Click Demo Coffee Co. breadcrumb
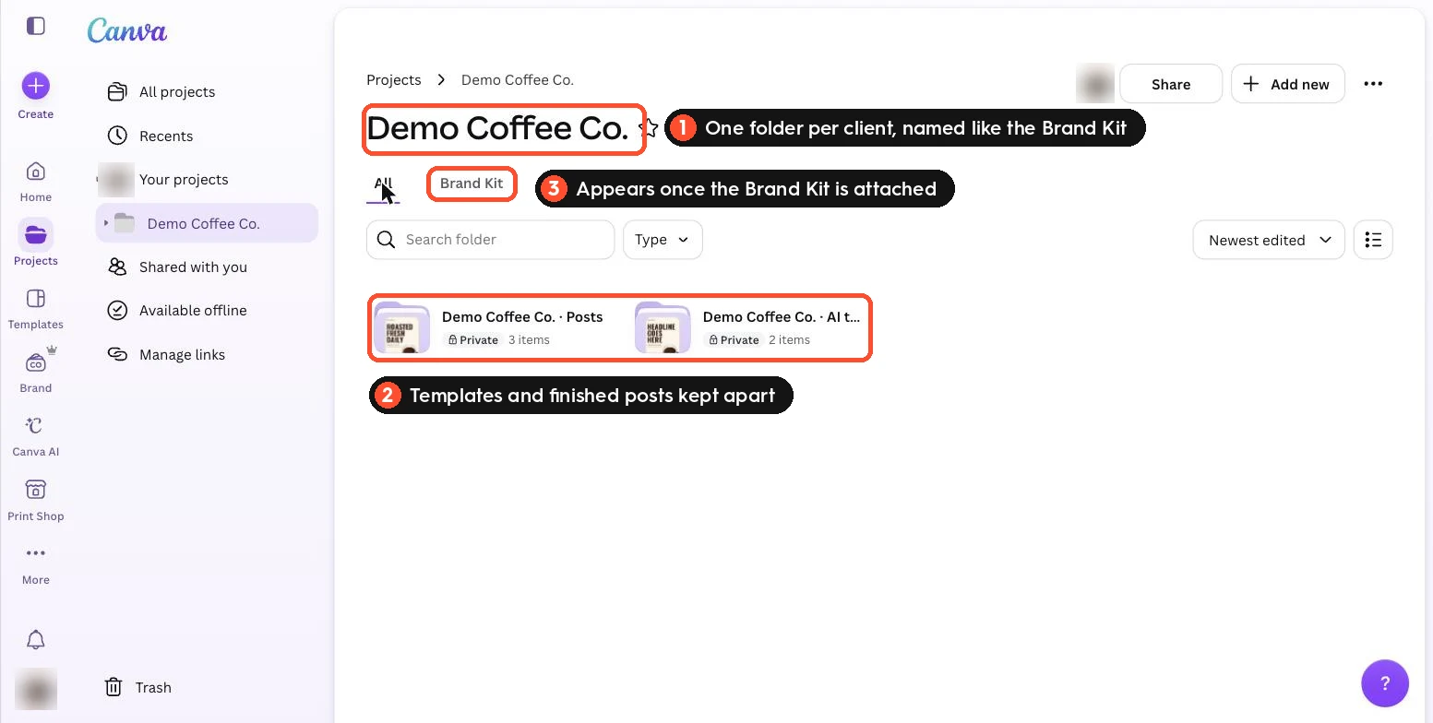 click(x=518, y=80)
